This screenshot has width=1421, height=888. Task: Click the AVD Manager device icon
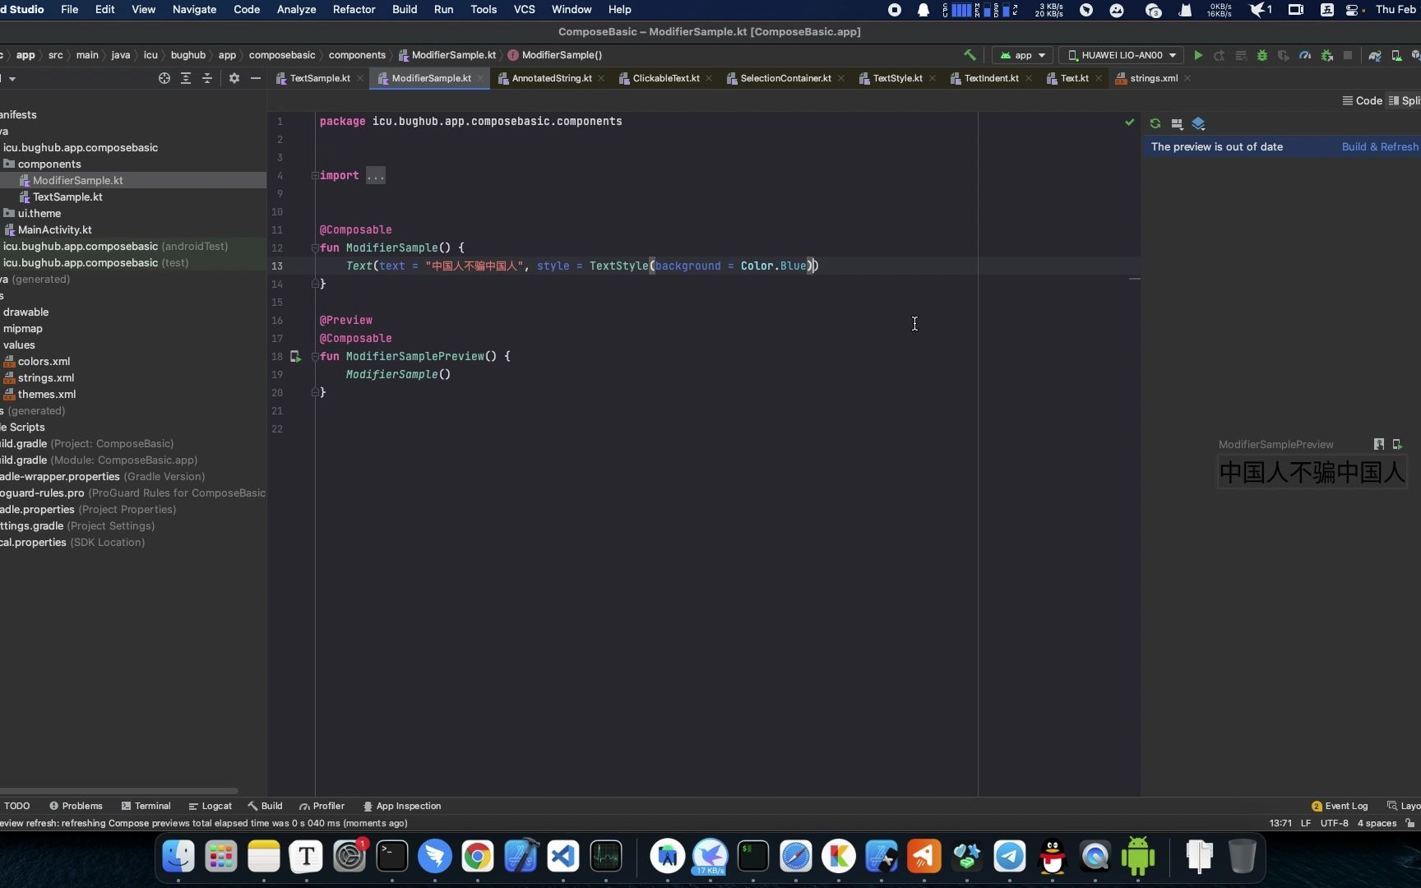[x=1396, y=55]
